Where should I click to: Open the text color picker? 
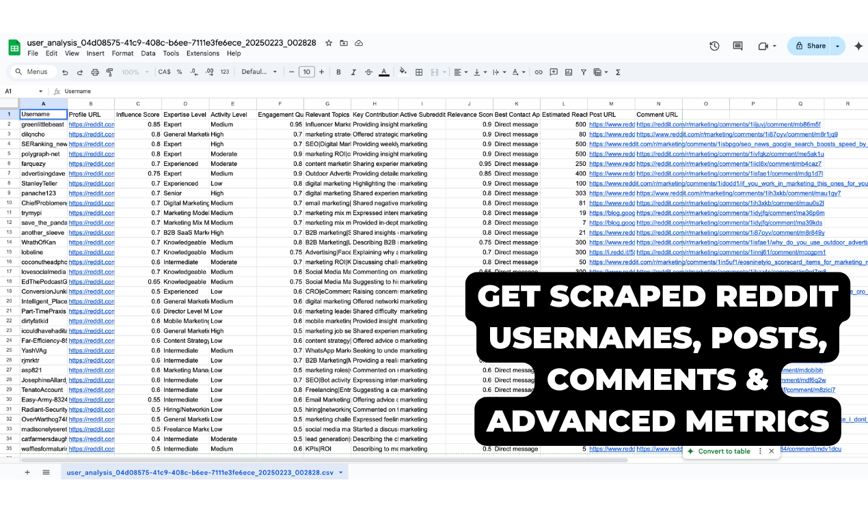(x=385, y=72)
